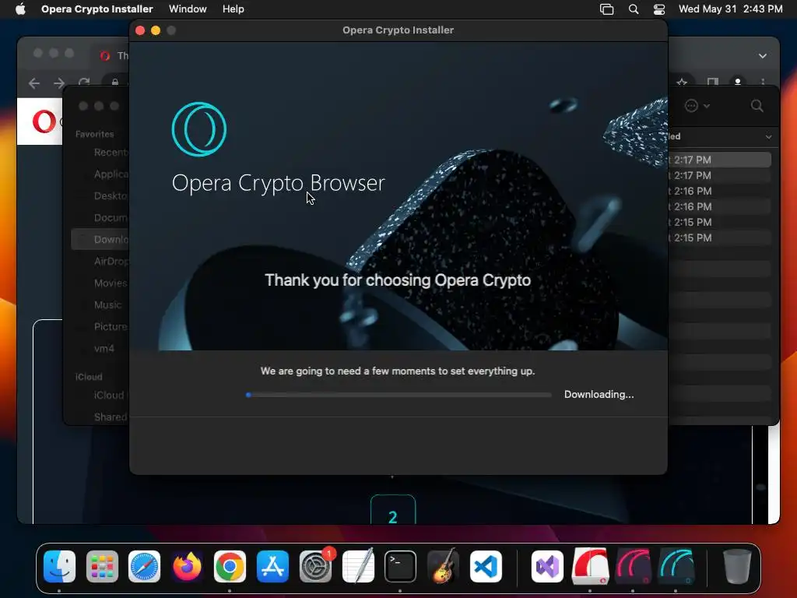Click the date and time in menu bar
This screenshot has height=598, width=797.
tap(730, 9)
